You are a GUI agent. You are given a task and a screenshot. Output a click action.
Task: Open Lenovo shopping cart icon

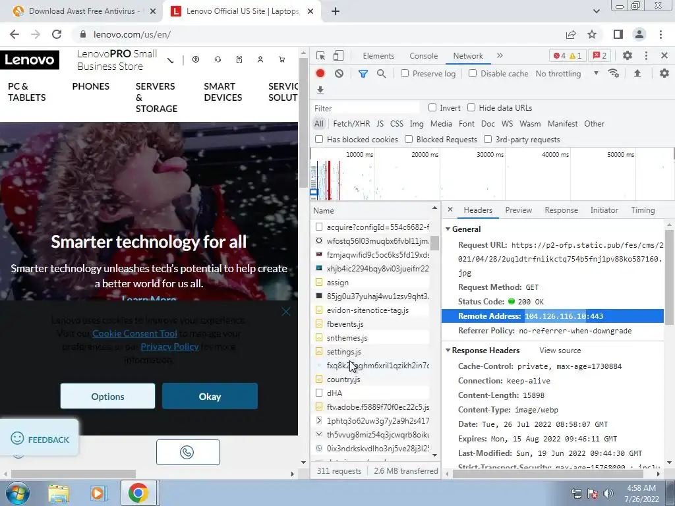click(x=282, y=59)
